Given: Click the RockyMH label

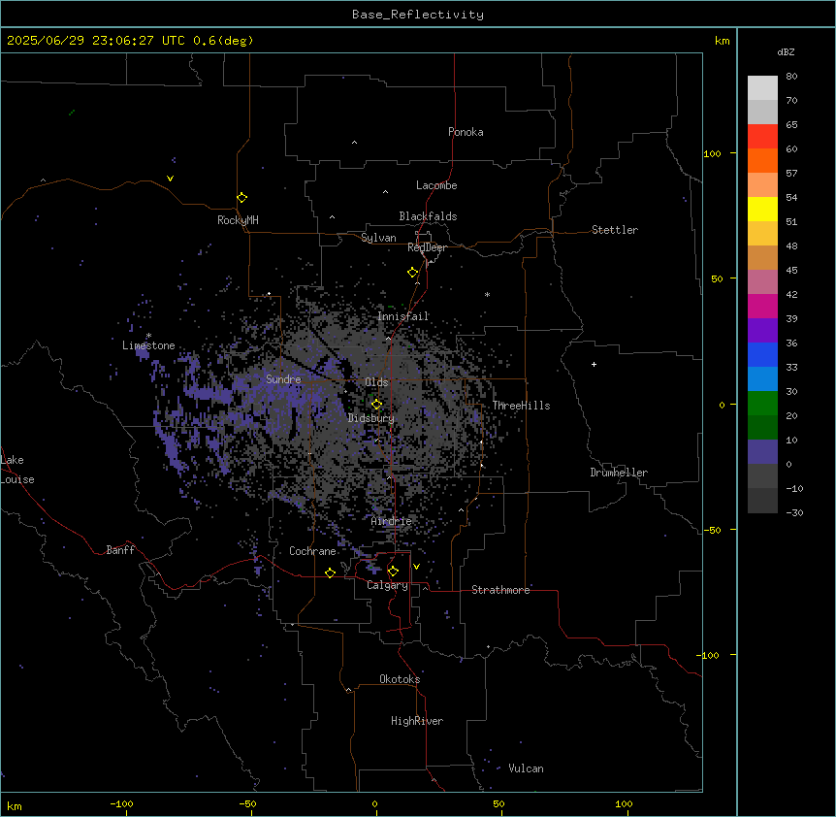Looking at the screenshot, I should [238, 220].
